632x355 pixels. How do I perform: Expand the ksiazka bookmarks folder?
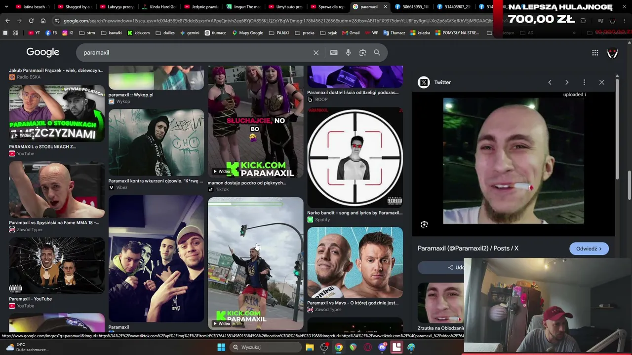420,33
